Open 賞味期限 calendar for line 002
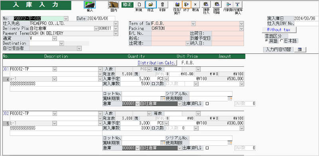The height and width of the screenshot is (156, 319). click(162, 143)
